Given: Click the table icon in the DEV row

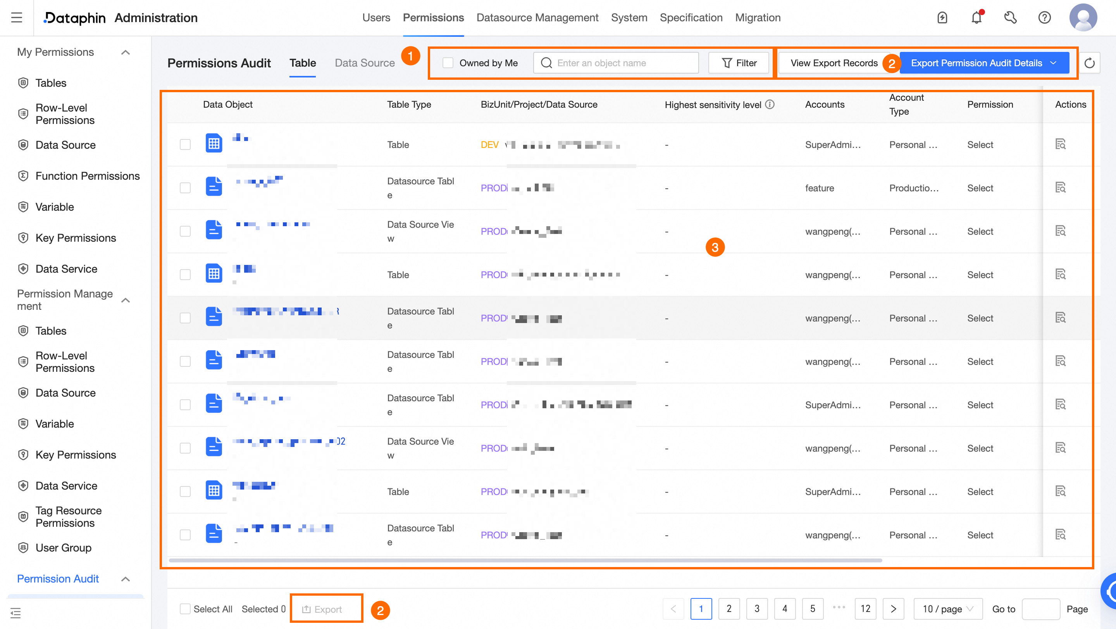Looking at the screenshot, I should coord(214,143).
